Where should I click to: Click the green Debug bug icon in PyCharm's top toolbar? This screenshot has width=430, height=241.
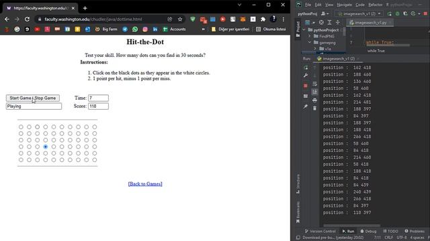point(397,13)
